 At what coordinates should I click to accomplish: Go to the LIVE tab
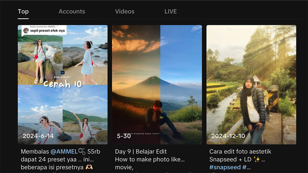pyautogui.click(x=171, y=12)
